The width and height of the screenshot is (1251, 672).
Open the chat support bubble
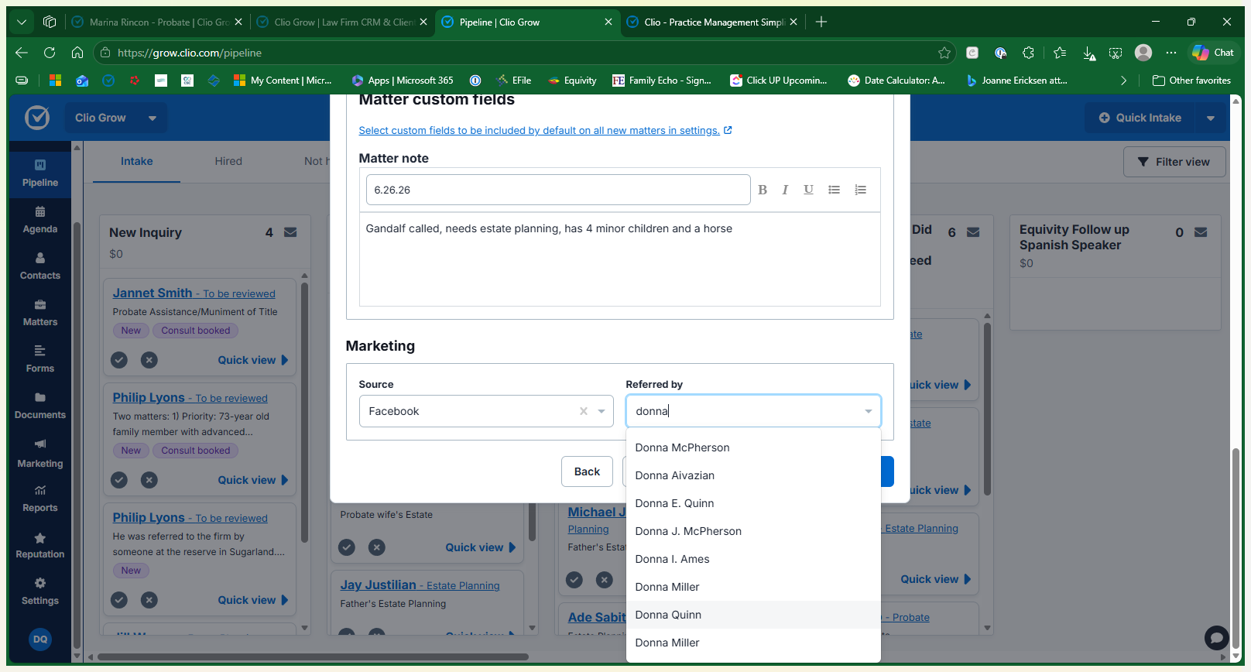[1217, 638]
